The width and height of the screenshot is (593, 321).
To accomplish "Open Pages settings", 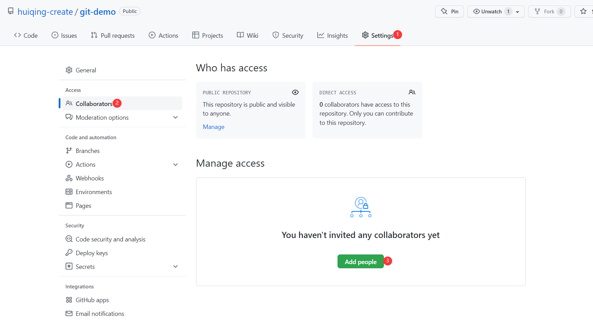I will [122, 205].
